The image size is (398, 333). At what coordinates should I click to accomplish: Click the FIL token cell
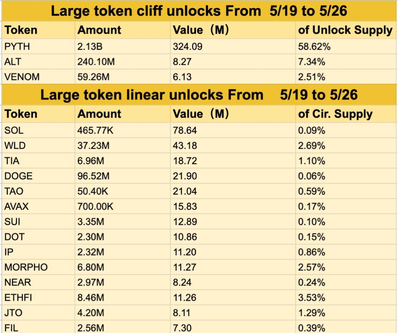click(38, 327)
